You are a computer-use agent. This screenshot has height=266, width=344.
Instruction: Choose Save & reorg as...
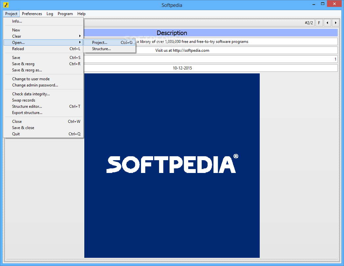43,70
